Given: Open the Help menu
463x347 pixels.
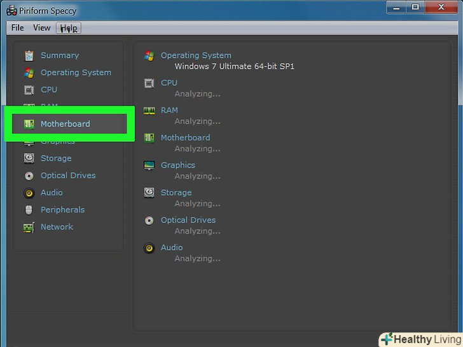Looking at the screenshot, I should click(x=69, y=28).
